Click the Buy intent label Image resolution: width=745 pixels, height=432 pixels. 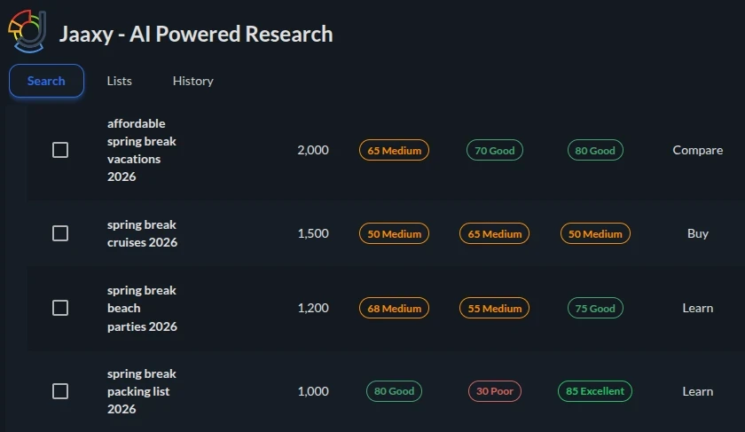(697, 233)
